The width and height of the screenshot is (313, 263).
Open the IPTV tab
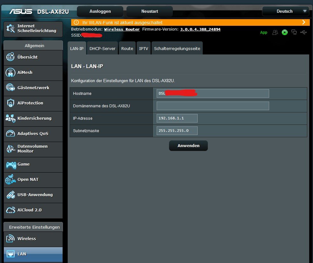pyautogui.click(x=144, y=48)
